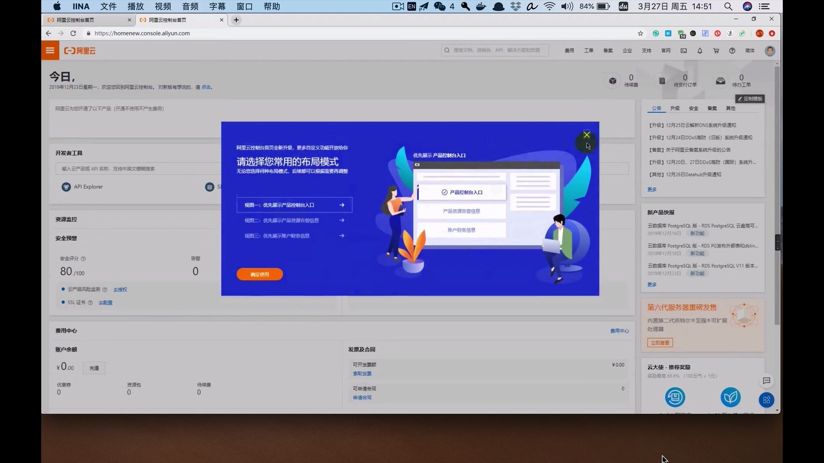The width and height of the screenshot is (824, 463).
Task: Click left cloud ambassador reward icon
Action: [675, 397]
